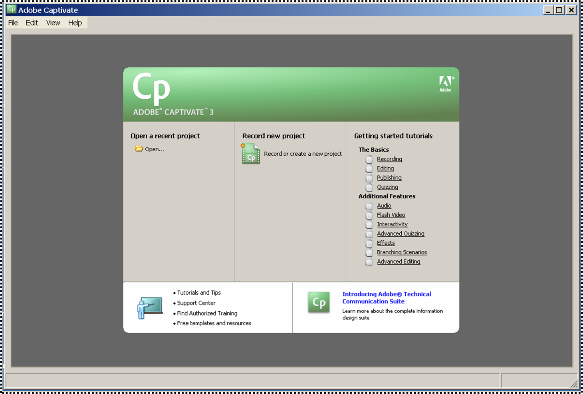The height and width of the screenshot is (394, 583).
Task: Open the Advanced Quizzing tutorial link
Action: (401, 234)
